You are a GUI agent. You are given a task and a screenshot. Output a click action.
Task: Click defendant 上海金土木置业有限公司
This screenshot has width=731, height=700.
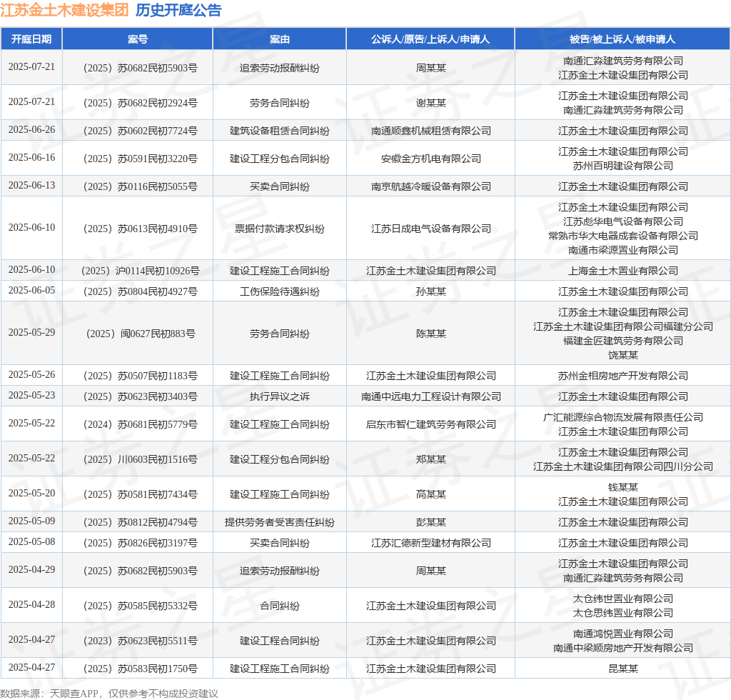622,271
